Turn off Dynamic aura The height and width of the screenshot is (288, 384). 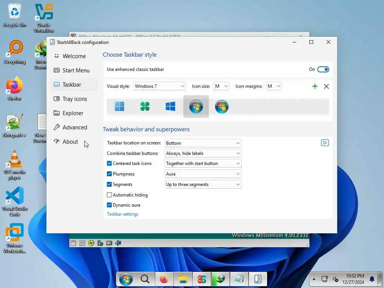tap(109, 205)
